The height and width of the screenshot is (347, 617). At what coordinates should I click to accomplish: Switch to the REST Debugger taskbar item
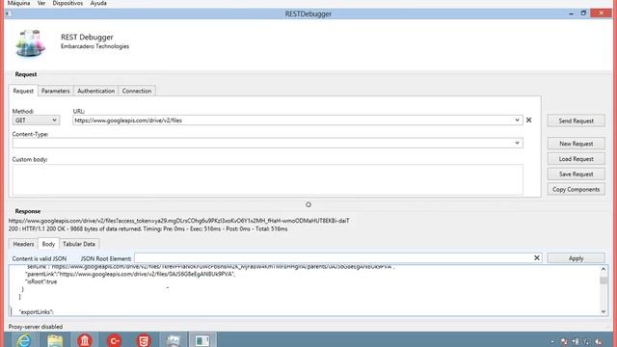pos(202,340)
